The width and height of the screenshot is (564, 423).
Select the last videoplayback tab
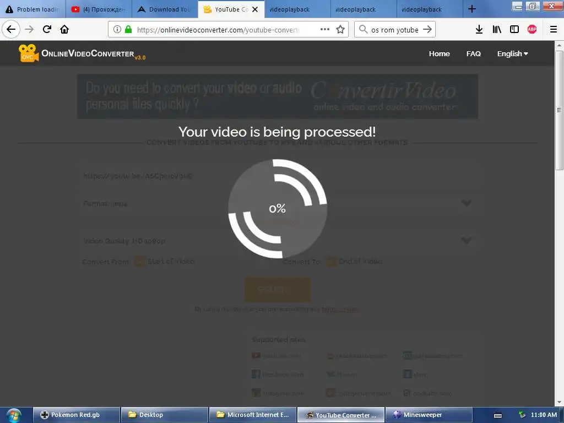(430, 9)
